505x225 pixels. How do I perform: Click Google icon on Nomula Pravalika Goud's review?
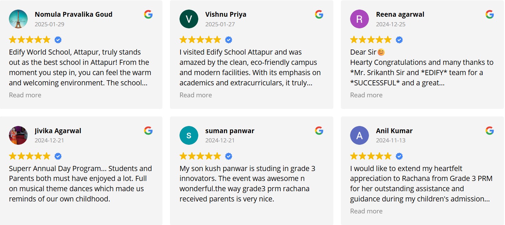click(x=148, y=14)
